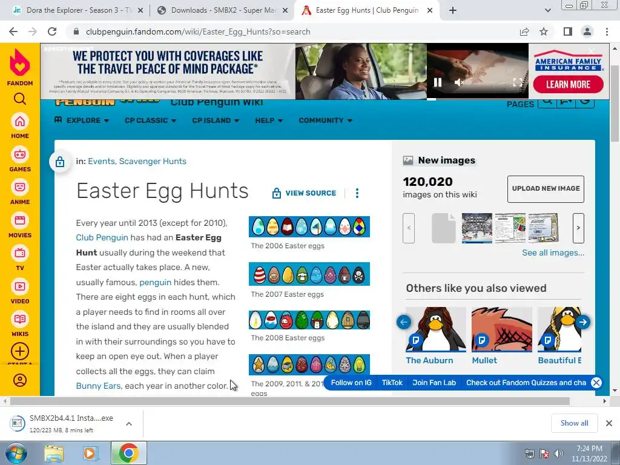The width and height of the screenshot is (620, 465).
Task: Go to Home in Fandom sidebar
Action: coord(20,126)
